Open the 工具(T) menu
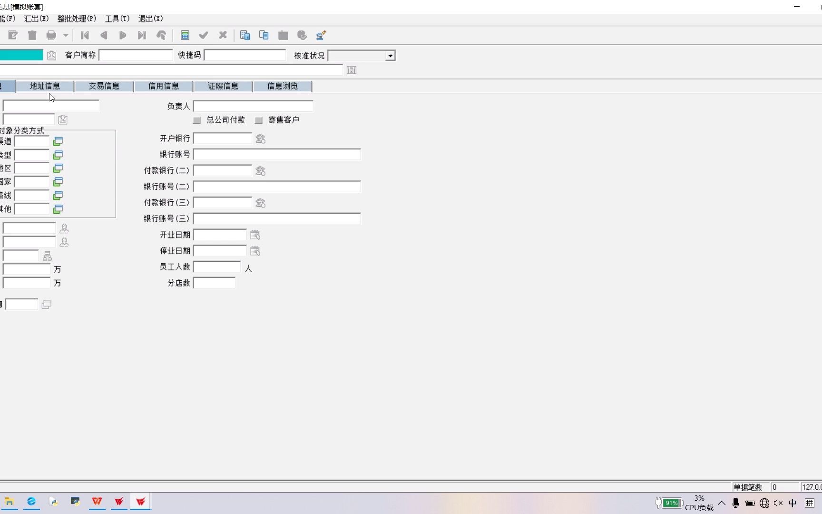822x514 pixels. coord(117,19)
